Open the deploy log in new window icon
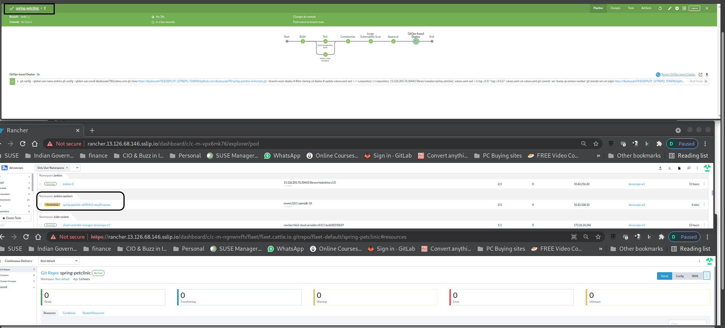 tap(700, 75)
